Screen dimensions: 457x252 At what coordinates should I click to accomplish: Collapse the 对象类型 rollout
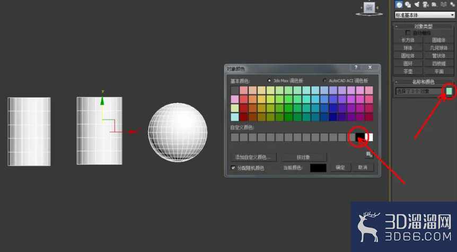click(x=424, y=26)
